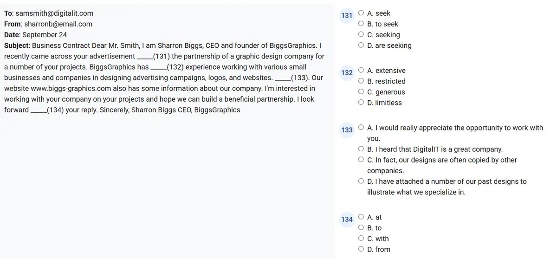Click question number 132 badge

pos(347,73)
